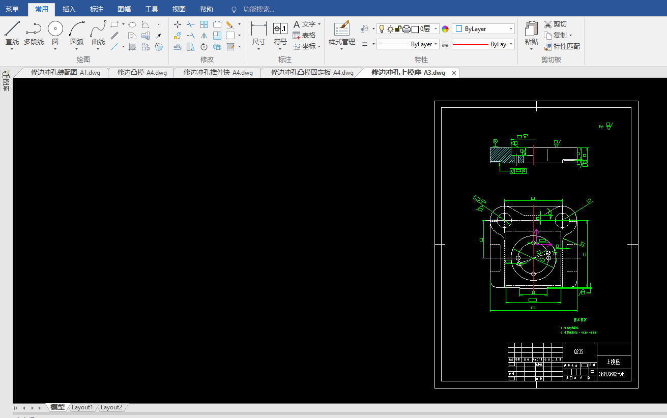This screenshot has height=418, width=667.
Task: Expand the 粘贴 paste dropdown arrow
Action: 532,49
